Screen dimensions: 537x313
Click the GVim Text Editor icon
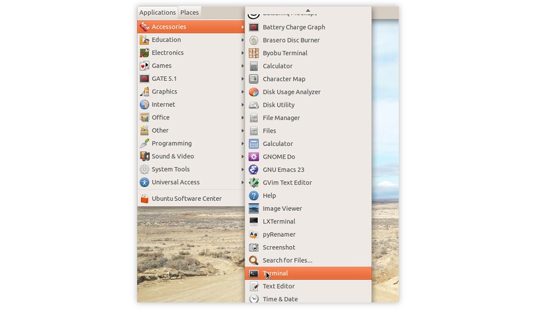pos(254,182)
